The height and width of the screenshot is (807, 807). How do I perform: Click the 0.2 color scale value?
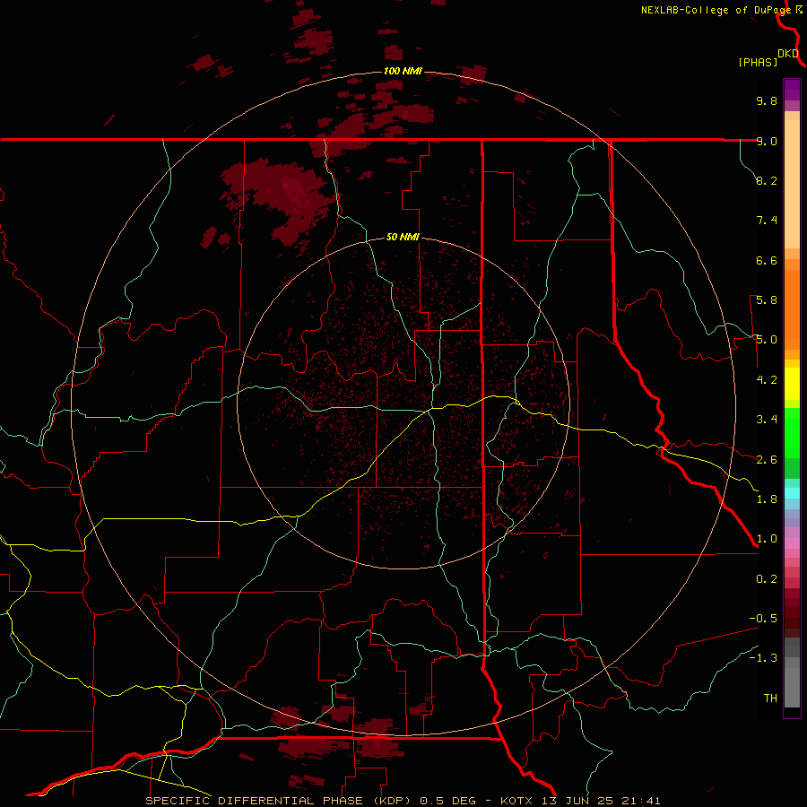tap(767, 579)
